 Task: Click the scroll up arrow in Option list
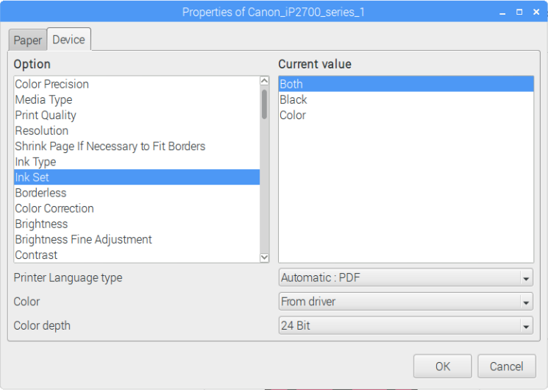click(x=265, y=81)
